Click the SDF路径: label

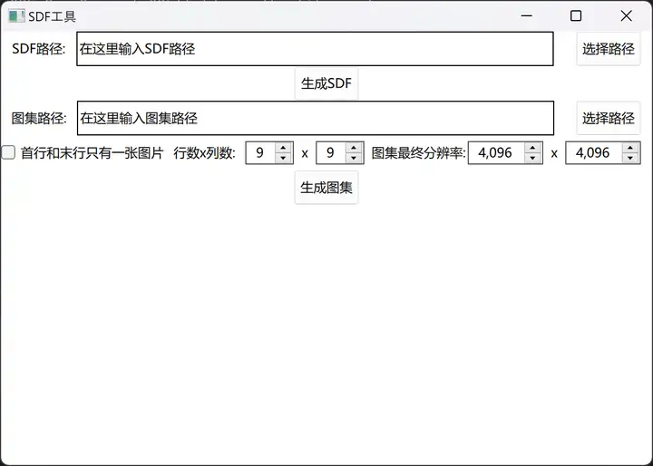(39, 49)
